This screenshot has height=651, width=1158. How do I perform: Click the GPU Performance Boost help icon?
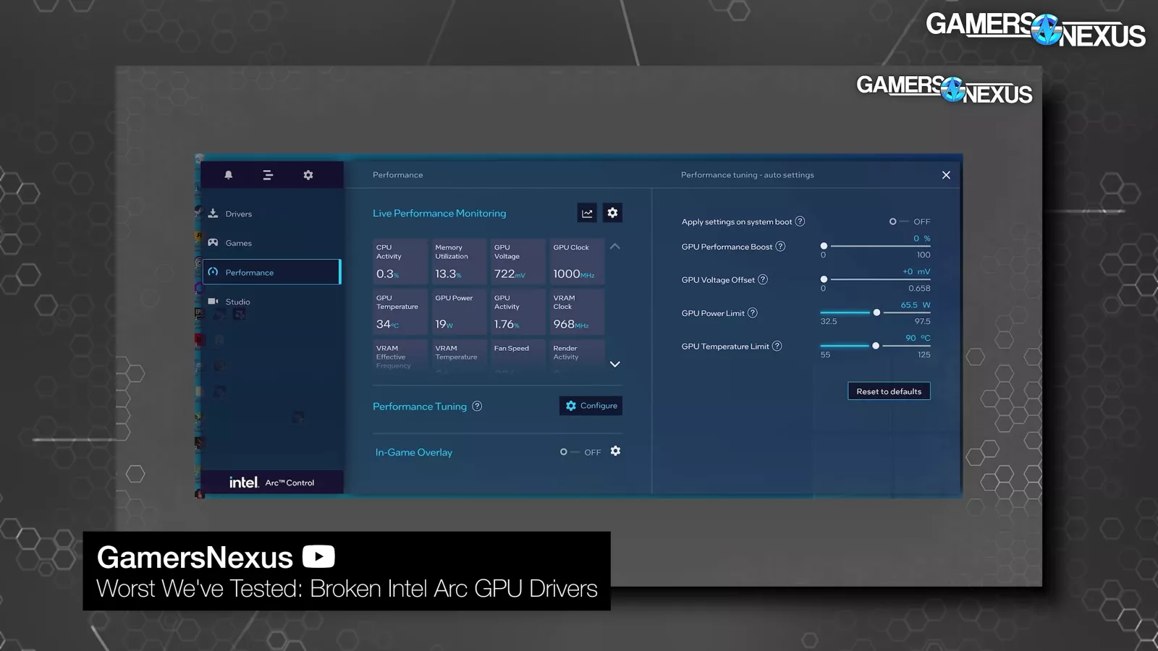tap(780, 247)
